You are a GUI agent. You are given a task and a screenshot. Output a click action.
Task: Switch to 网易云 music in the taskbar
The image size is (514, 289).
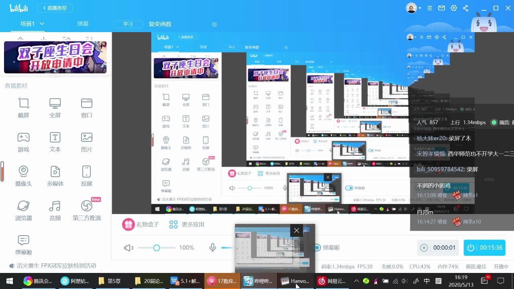(x=332, y=281)
